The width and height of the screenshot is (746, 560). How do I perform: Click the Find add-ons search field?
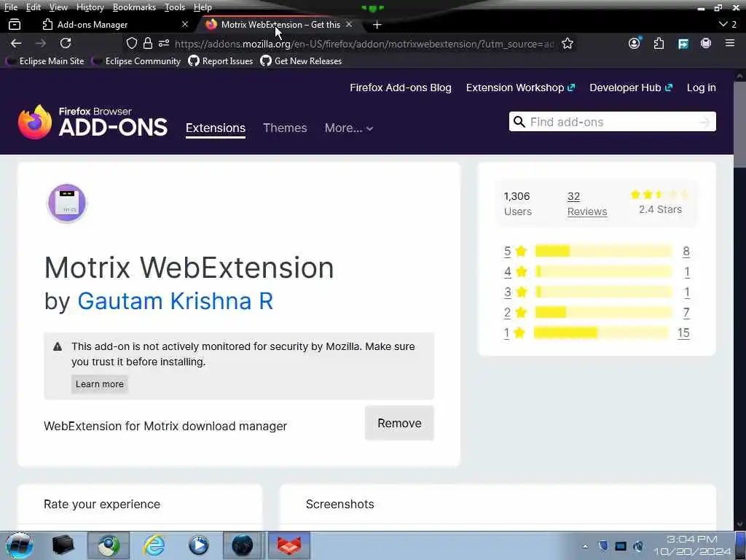[x=612, y=122]
